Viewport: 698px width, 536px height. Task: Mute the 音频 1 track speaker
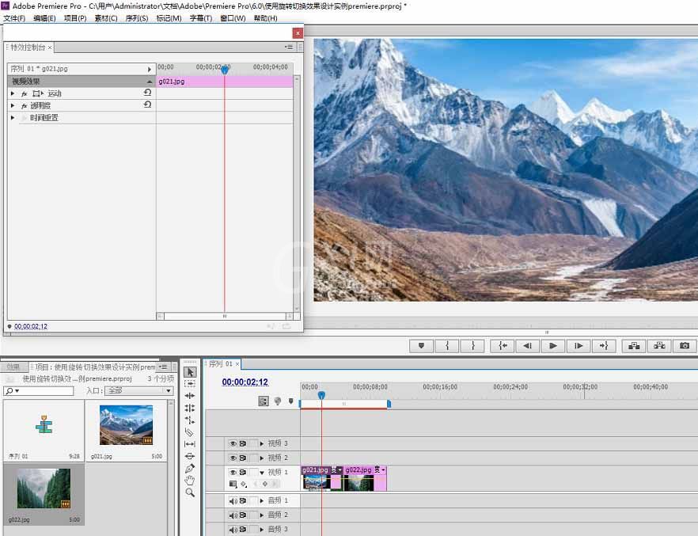point(233,501)
